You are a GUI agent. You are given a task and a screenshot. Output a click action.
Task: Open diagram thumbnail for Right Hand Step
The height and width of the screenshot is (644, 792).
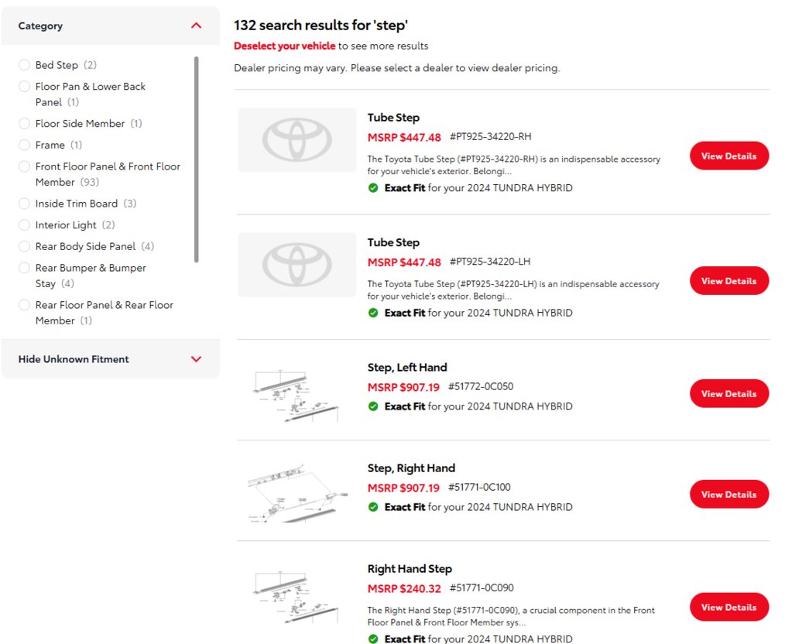[x=297, y=596]
